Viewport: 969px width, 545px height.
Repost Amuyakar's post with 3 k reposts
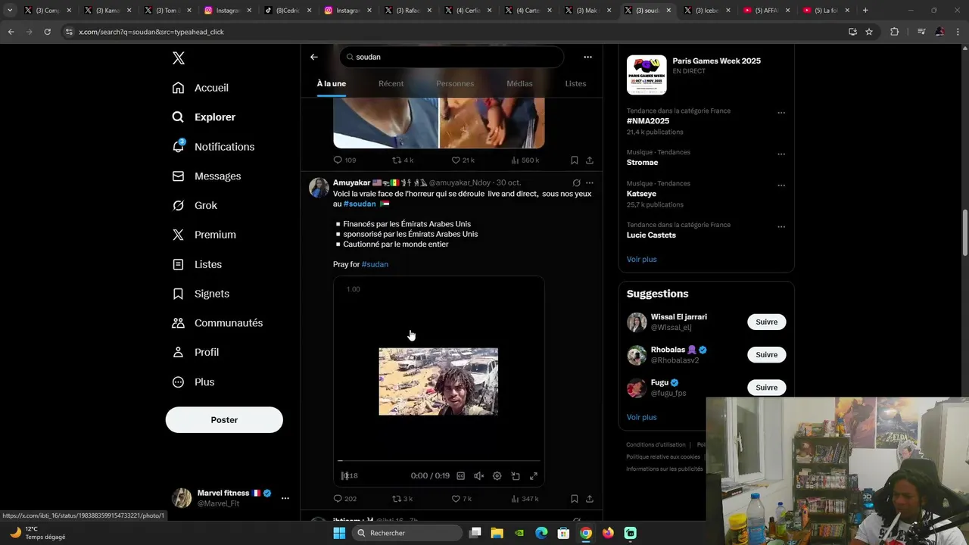pyautogui.click(x=402, y=499)
